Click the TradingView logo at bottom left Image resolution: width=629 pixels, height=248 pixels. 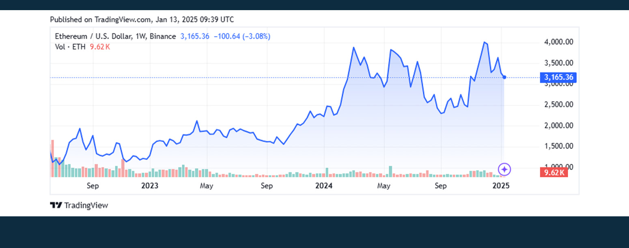79,205
